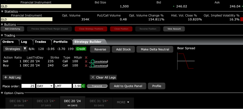Click Consolidated refresh icon on Buy leg
The image size is (243, 109).
[x=92, y=66]
